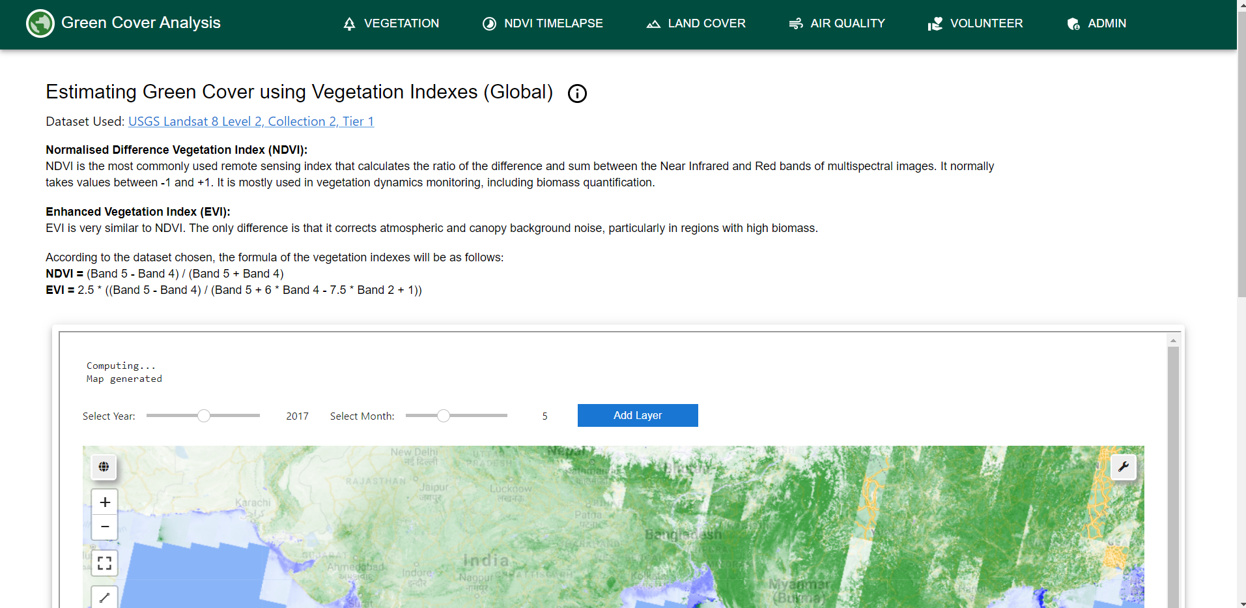
Task: Open the wrench settings tool on the map
Action: 1123,467
